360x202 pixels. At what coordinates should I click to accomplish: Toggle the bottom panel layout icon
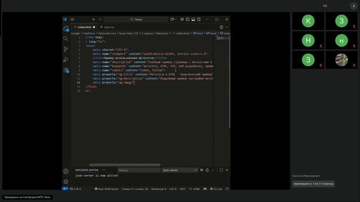point(193,20)
